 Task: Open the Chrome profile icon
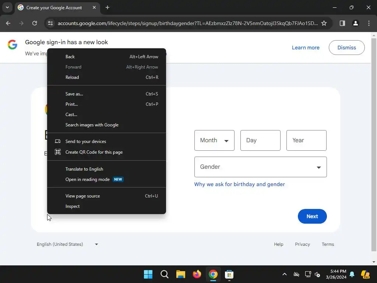pyautogui.click(x=355, y=23)
